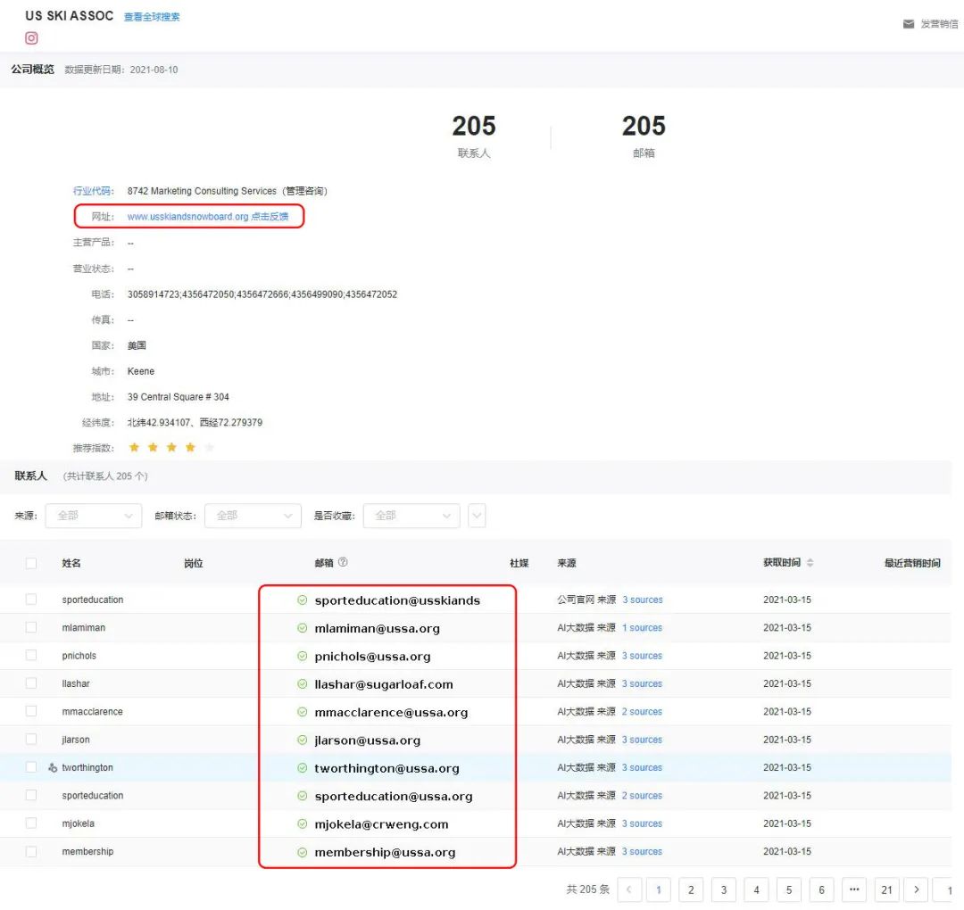Go to page 6 of contacts
The image size is (964, 910).
[821, 889]
